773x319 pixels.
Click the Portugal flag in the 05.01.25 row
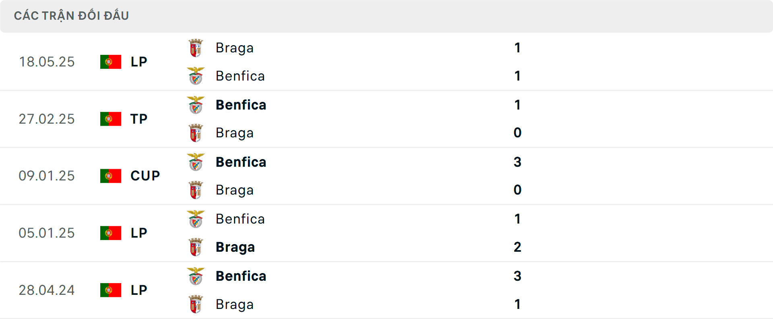click(110, 233)
